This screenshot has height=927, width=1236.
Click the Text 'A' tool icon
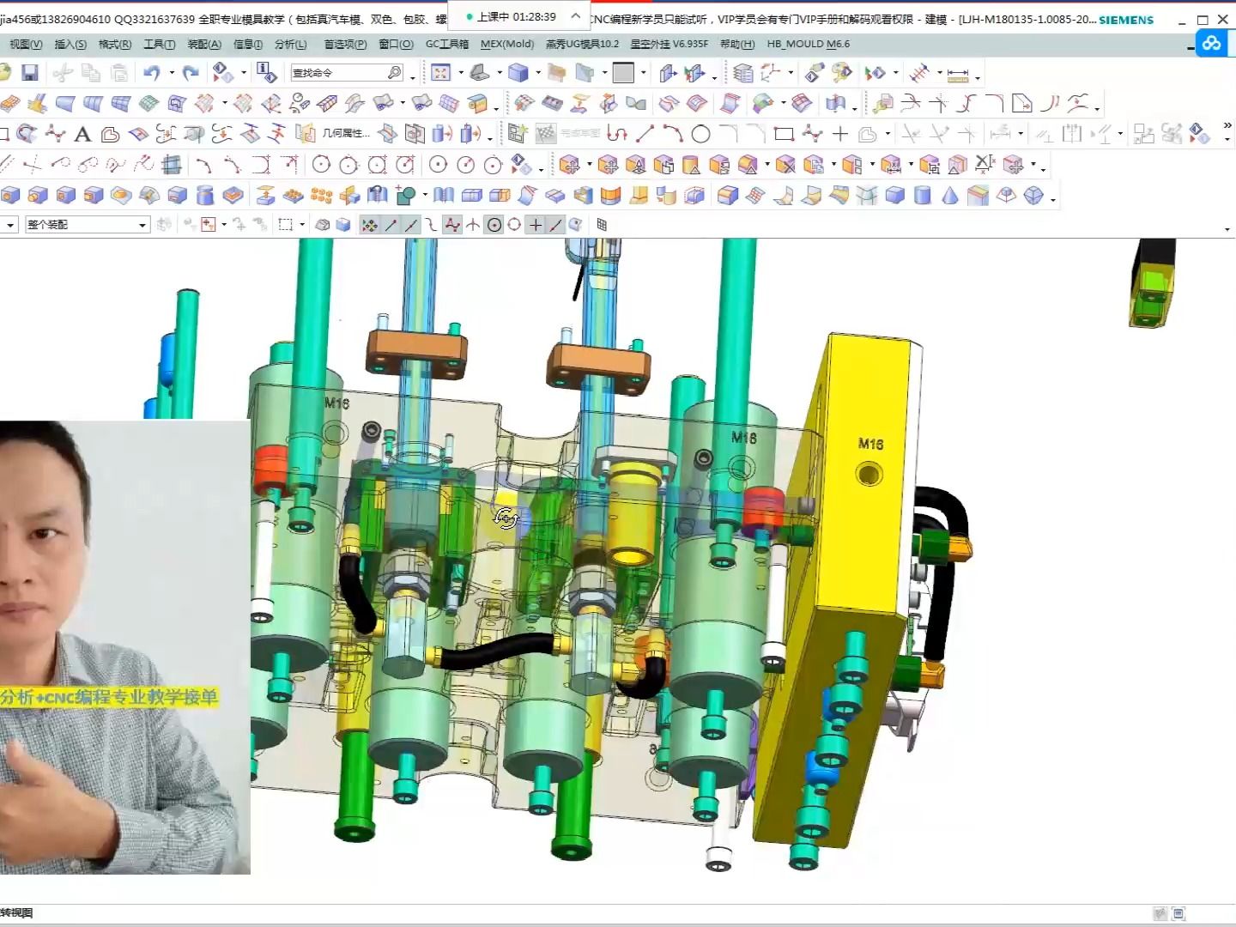[82, 134]
